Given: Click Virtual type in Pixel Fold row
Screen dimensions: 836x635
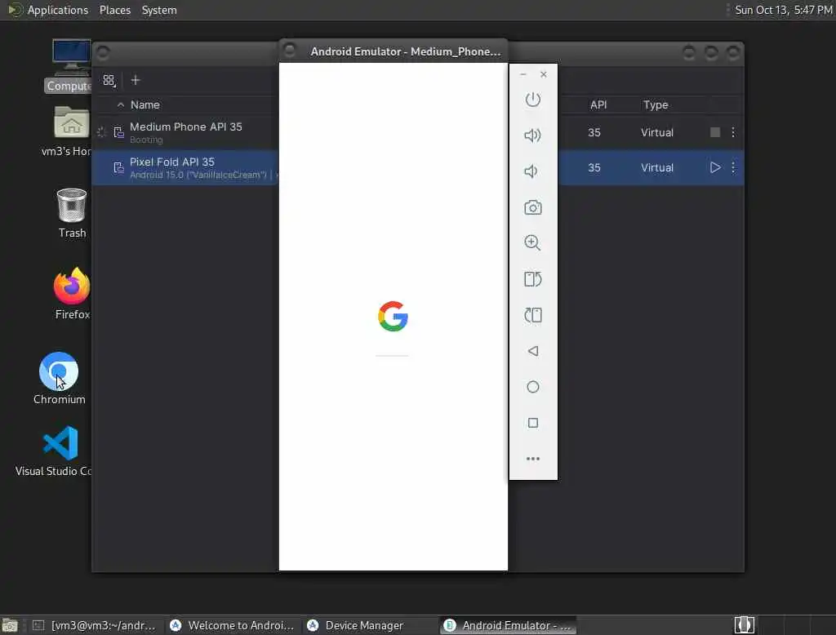Looking at the screenshot, I should 657,167.
